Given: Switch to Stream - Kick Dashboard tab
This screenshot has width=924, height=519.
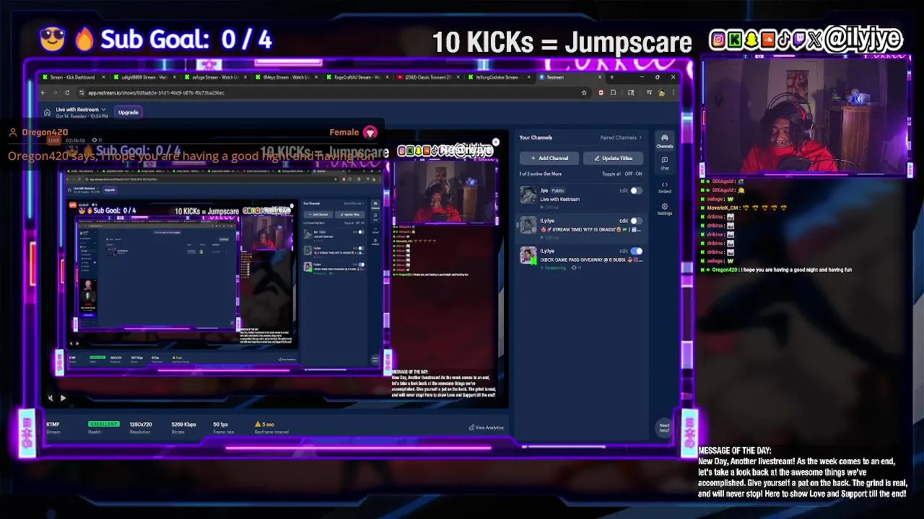Looking at the screenshot, I should point(72,77).
